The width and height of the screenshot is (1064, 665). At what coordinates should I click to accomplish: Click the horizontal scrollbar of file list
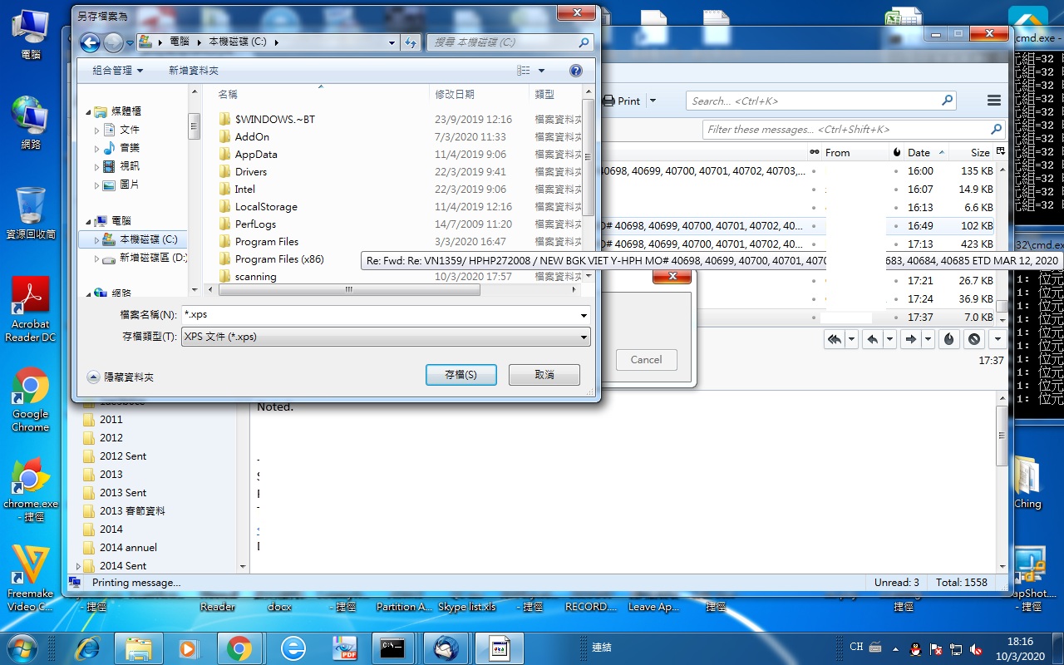click(x=349, y=290)
